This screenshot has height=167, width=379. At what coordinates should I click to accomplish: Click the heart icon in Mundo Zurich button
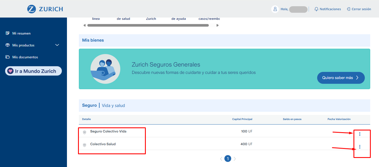click(x=10, y=71)
